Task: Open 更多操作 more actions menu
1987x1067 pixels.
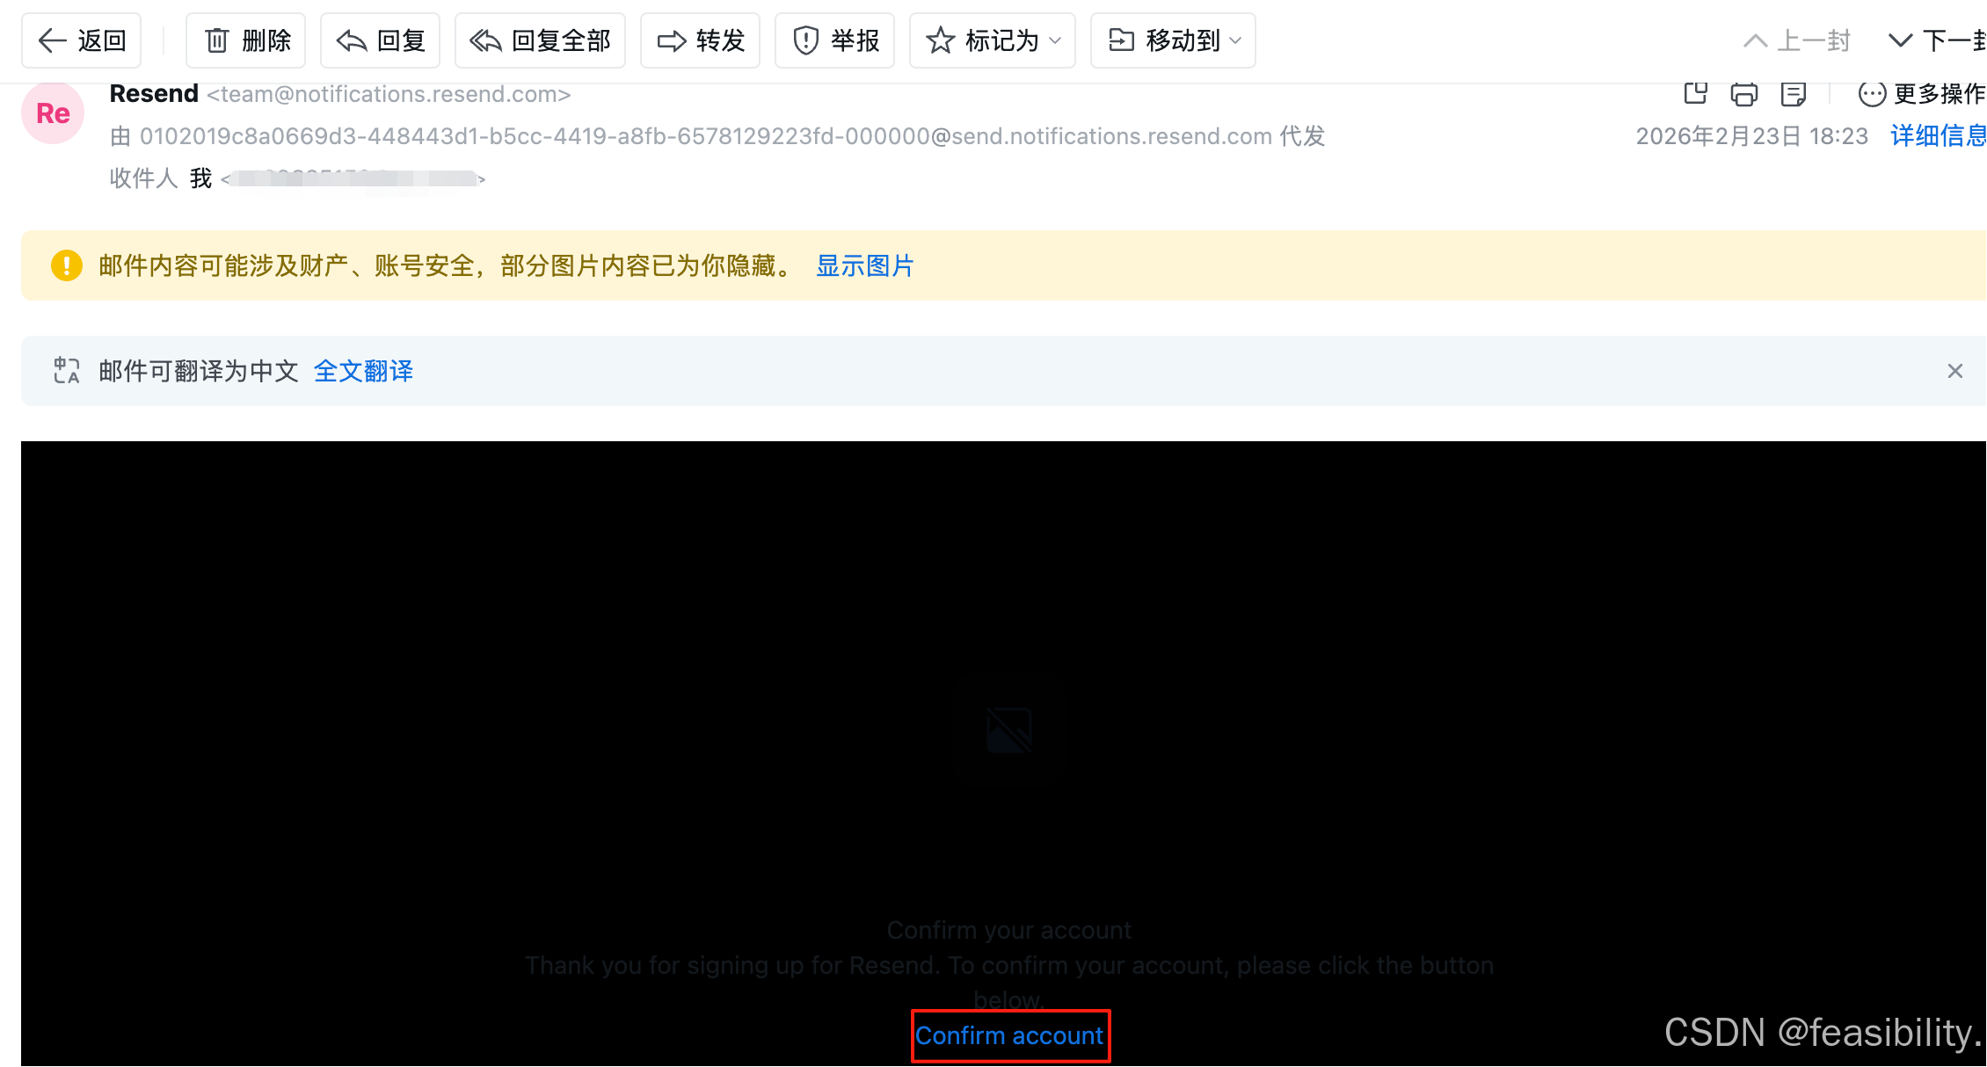Action: (1921, 93)
